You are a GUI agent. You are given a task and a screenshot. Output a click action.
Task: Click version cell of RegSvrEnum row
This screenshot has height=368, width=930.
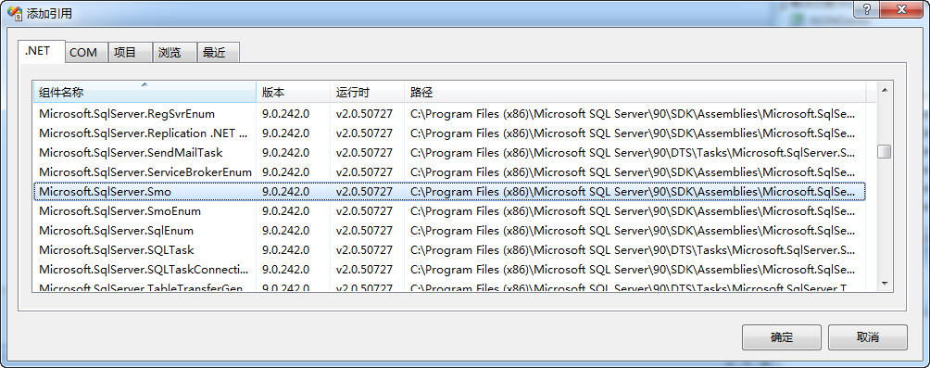click(286, 113)
